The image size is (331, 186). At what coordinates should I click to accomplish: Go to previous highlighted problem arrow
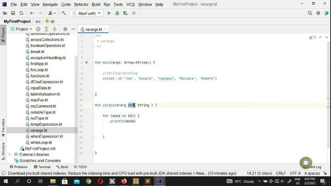(x=320, y=37)
